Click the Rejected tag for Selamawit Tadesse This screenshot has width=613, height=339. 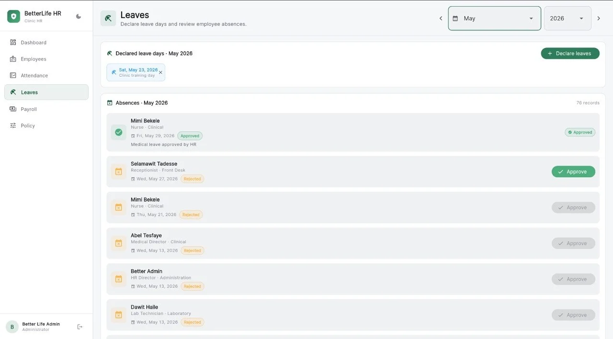193,179
